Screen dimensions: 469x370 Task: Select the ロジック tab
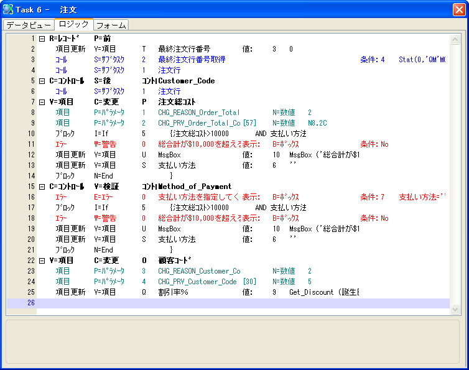point(74,24)
